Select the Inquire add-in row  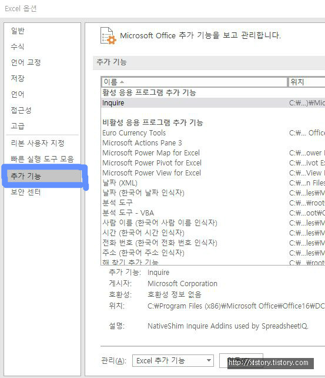(x=213, y=103)
